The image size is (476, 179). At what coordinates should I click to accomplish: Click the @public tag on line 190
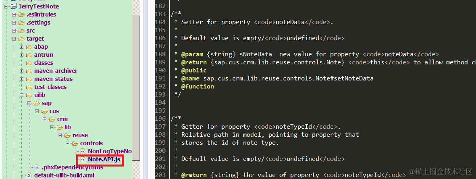pos(194,70)
